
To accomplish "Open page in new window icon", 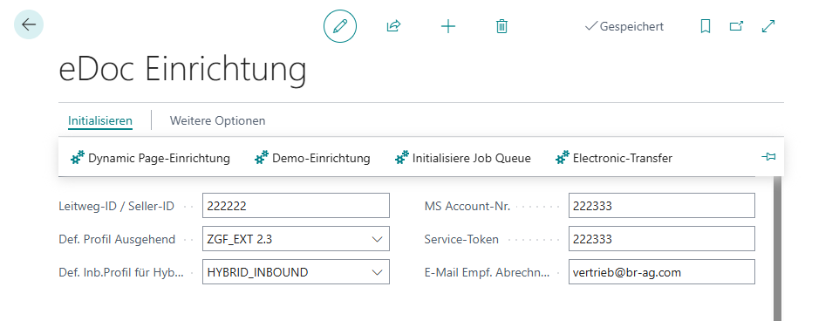I will coord(736,26).
